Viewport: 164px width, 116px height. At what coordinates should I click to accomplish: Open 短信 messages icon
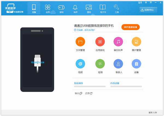point(100,64)
